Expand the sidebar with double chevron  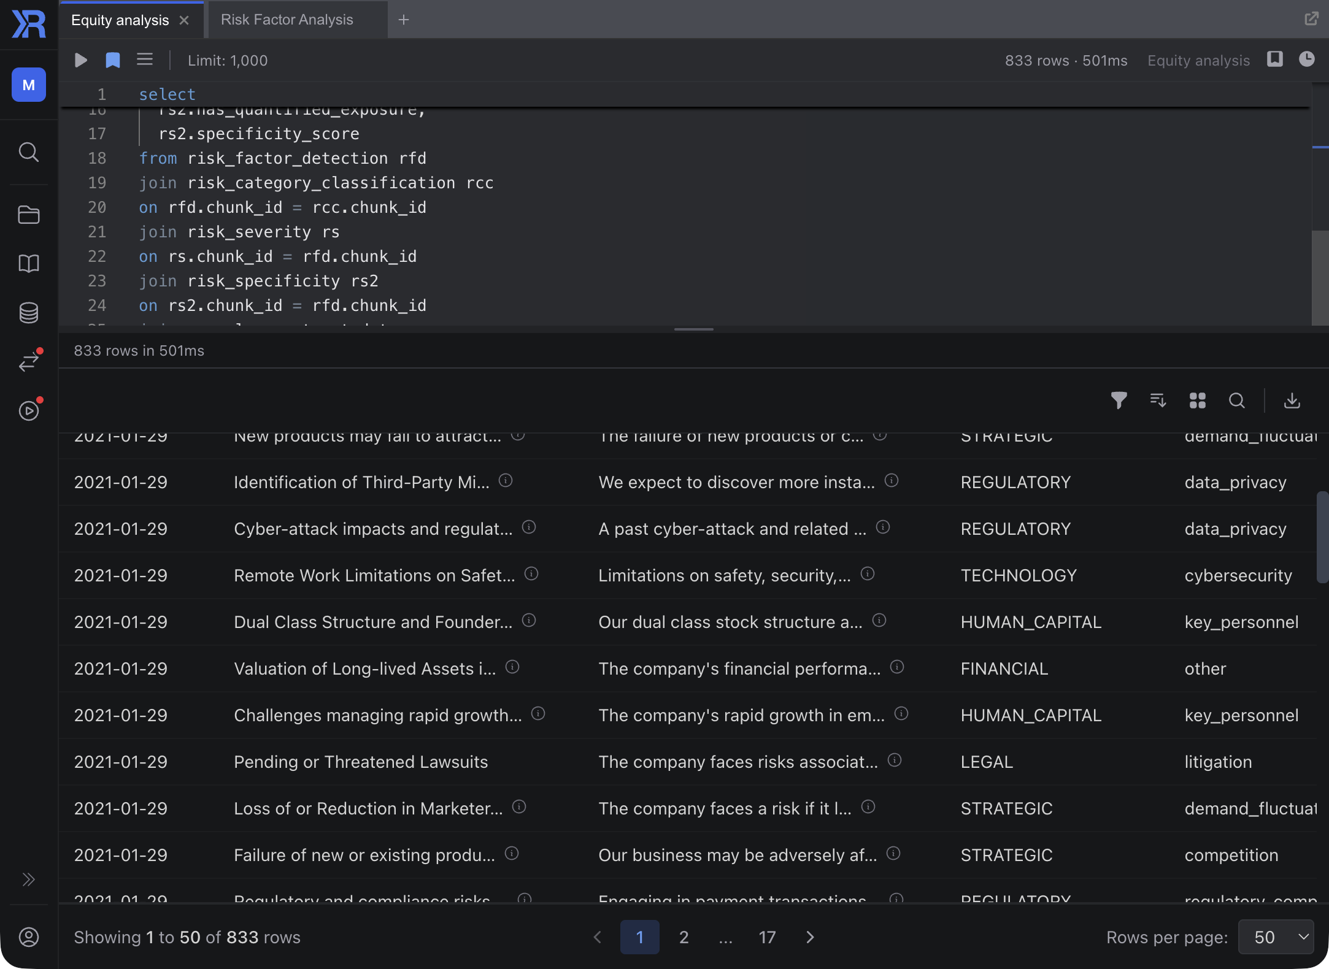click(x=29, y=879)
